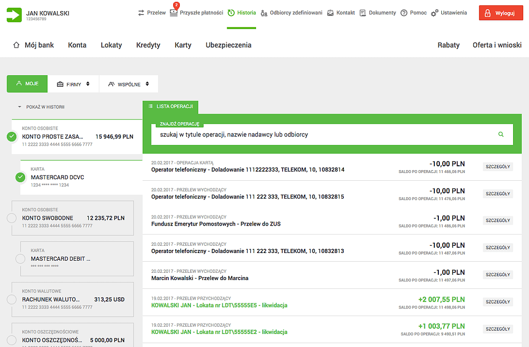Log out with the Wyloguj button
Image resolution: width=529 pixels, height=347 pixels.
(x=501, y=13)
